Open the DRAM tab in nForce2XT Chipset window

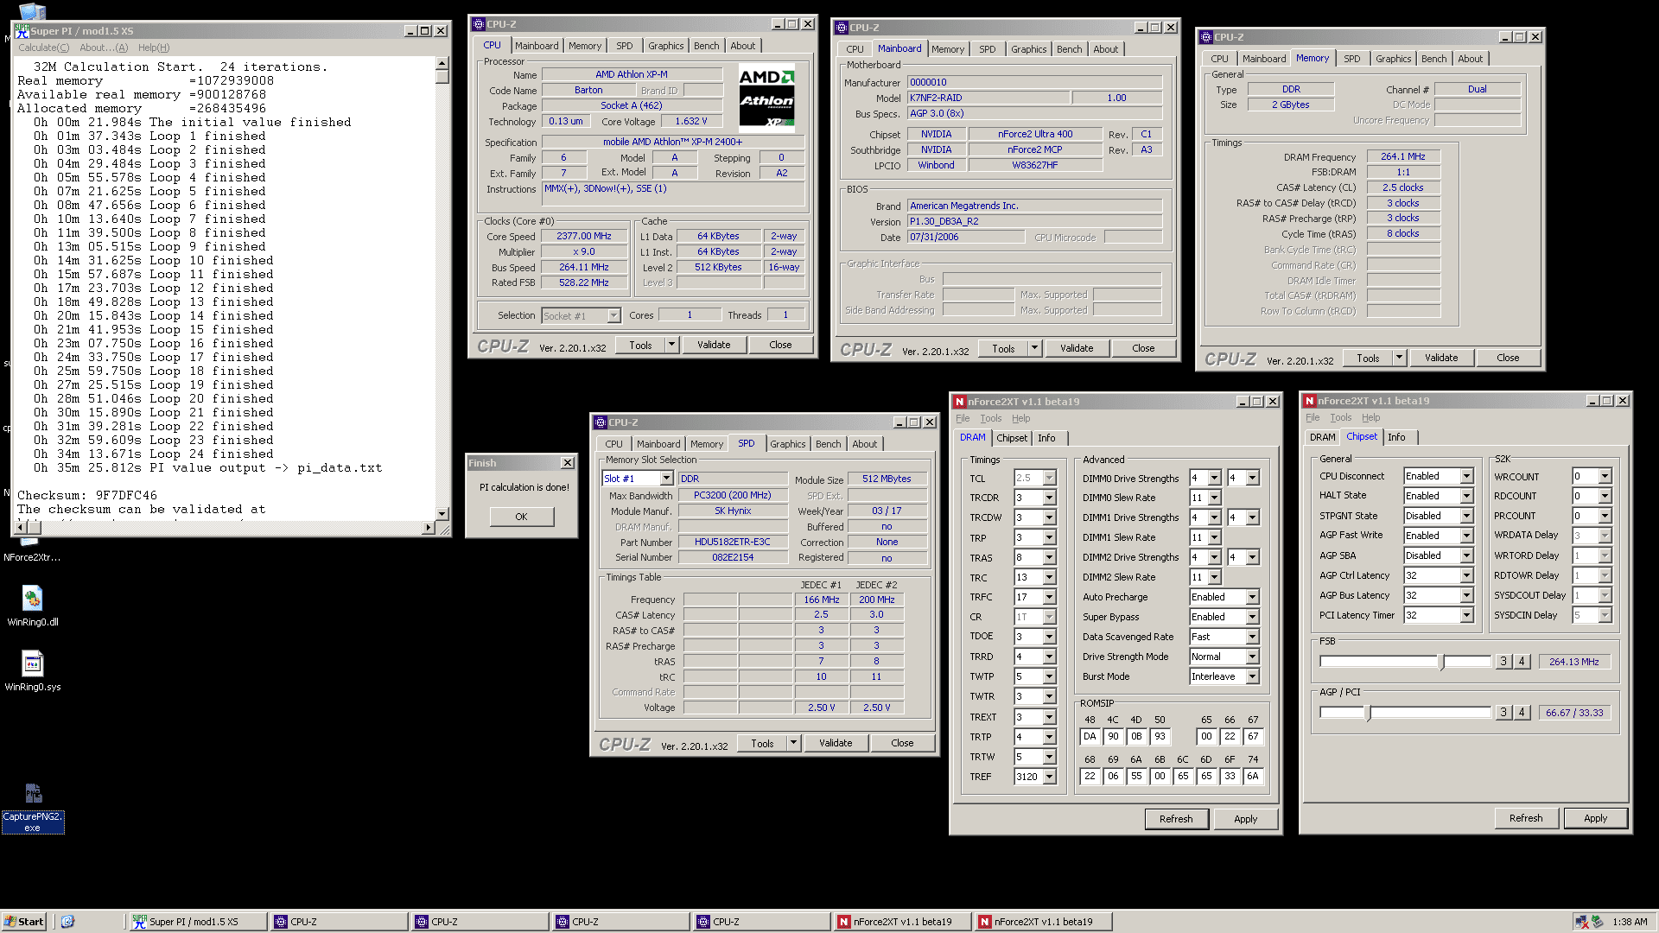pos(1322,437)
